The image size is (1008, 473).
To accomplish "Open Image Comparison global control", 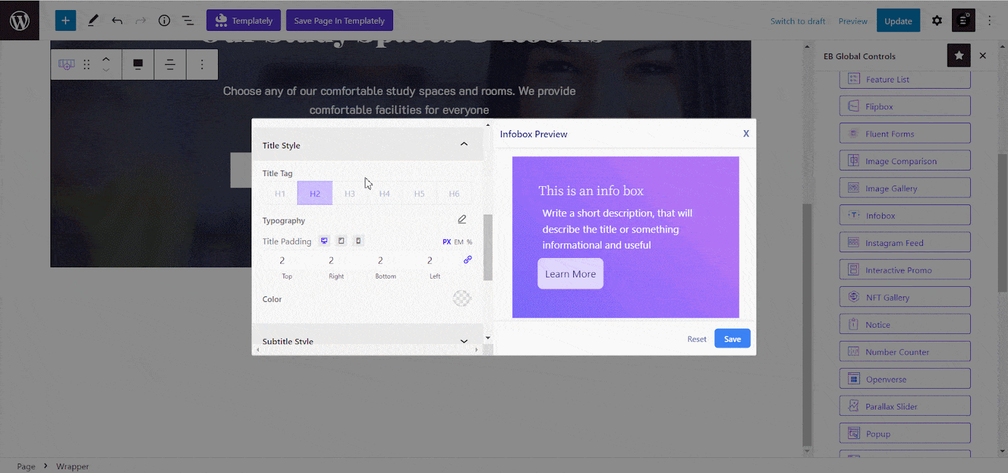I will click(905, 161).
